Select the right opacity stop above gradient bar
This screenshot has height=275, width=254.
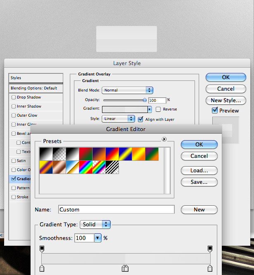(x=210, y=249)
